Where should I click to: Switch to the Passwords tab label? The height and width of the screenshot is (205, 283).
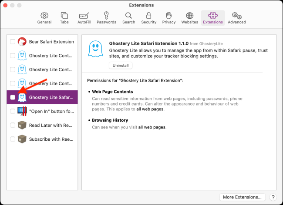[106, 22]
